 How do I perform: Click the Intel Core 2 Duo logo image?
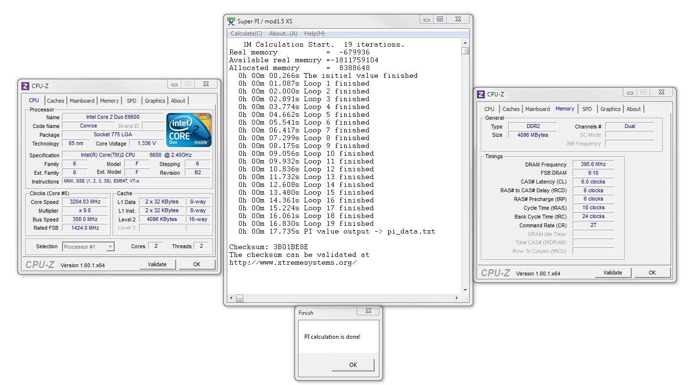[x=189, y=130]
